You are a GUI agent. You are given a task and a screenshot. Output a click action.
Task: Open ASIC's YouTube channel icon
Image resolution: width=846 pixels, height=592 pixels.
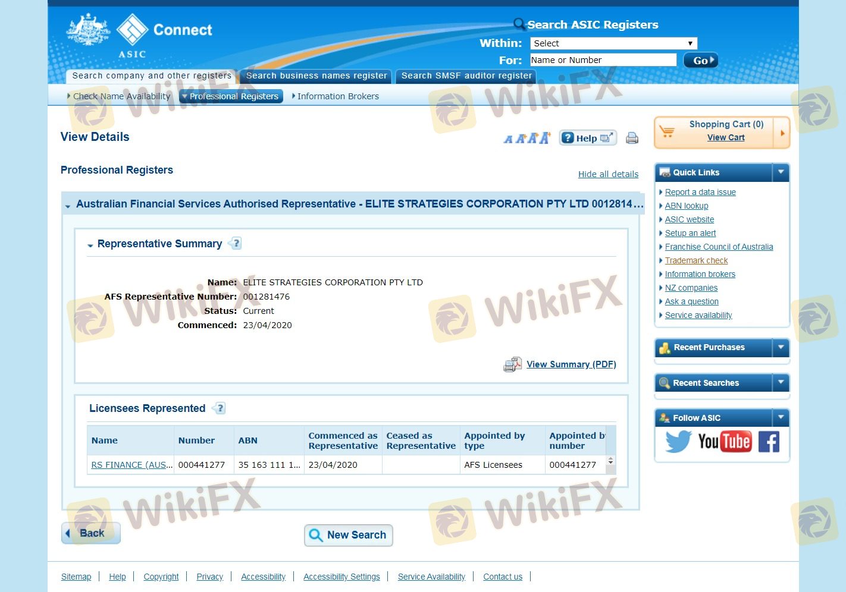point(724,442)
